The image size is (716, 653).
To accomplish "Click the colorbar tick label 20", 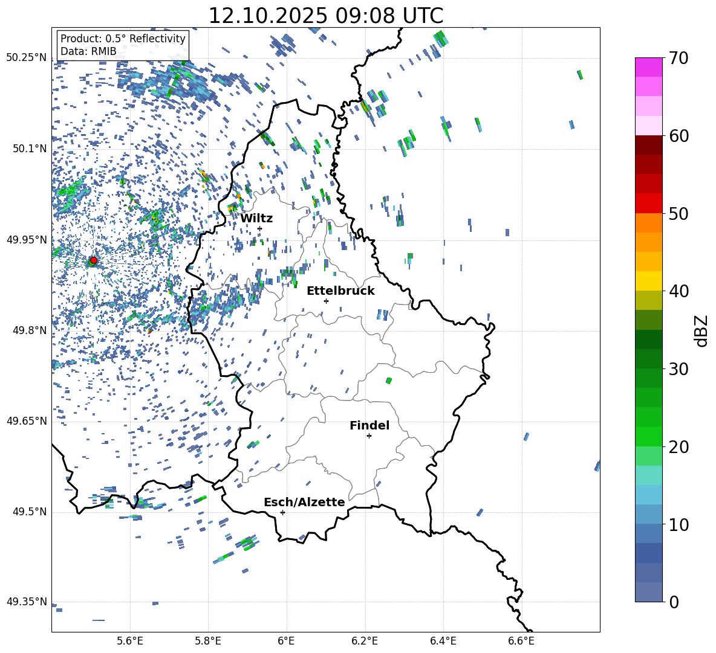I will click(678, 446).
